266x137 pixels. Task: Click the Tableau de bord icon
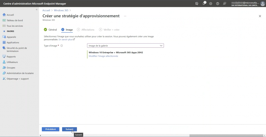click(x=4, y=20)
